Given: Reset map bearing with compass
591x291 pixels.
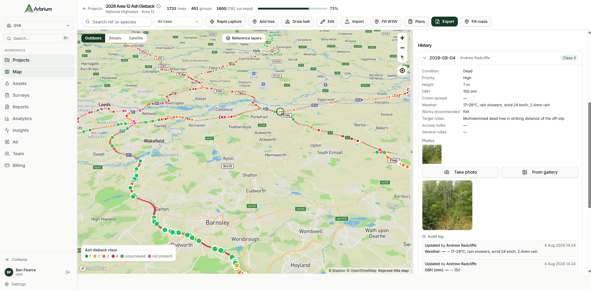Looking at the screenshot, I should pyautogui.click(x=402, y=58).
